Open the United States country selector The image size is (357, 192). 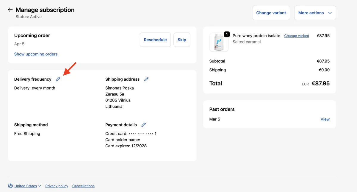point(28,186)
